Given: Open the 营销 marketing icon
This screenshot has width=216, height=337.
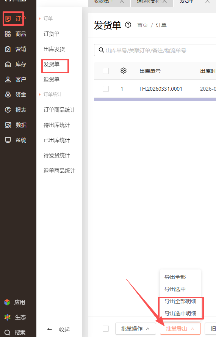Looking at the screenshot, I should click(x=8, y=49).
